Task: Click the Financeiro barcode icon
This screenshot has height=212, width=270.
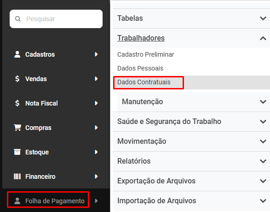Action: [17, 177]
